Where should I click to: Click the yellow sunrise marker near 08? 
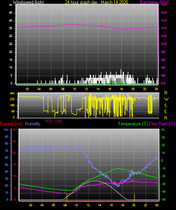67,197
